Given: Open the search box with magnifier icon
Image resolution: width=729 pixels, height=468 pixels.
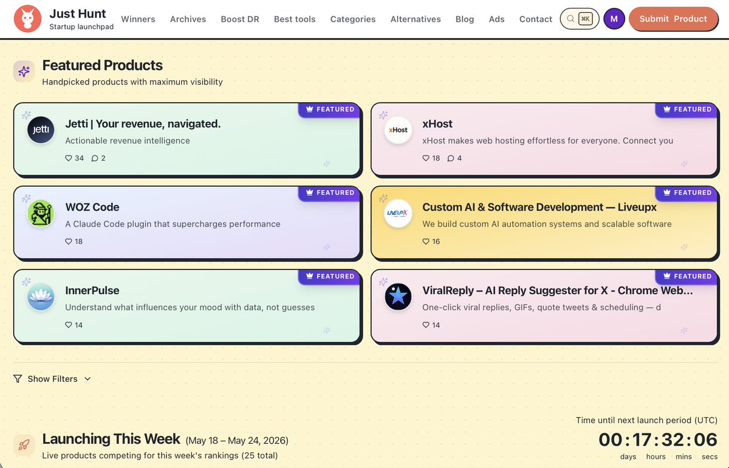Looking at the screenshot, I should (579, 19).
